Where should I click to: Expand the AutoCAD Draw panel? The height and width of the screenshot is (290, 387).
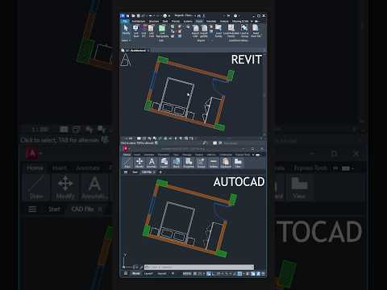tap(127, 163)
